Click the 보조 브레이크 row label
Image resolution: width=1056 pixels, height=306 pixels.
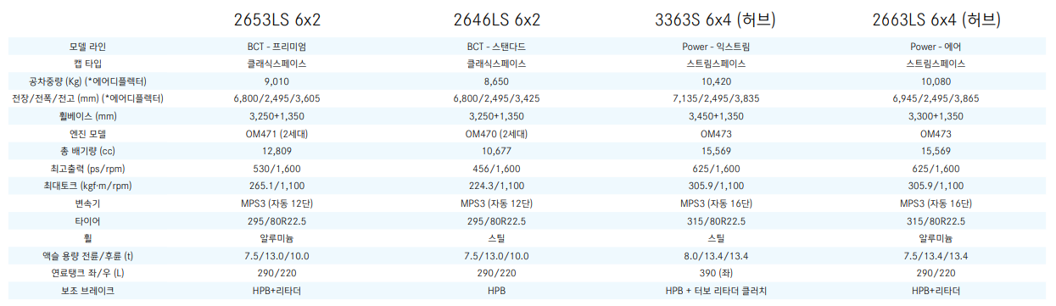point(88,292)
